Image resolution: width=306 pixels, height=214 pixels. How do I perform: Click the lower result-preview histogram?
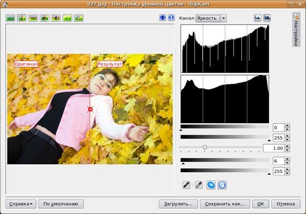coord(225,99)
